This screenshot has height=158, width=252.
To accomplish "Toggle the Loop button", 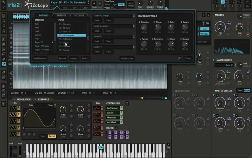I will (x=205, y=29).
